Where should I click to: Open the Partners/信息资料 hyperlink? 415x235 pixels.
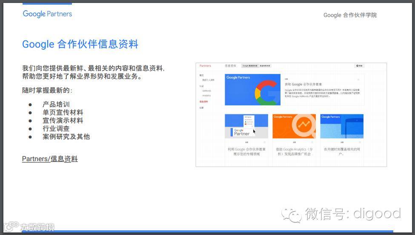(x=50, y=159)
